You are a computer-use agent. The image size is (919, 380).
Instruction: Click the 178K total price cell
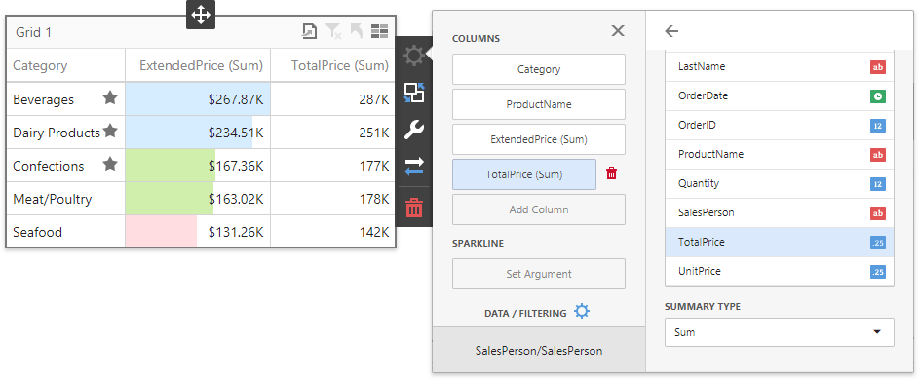tap(333, 199)
